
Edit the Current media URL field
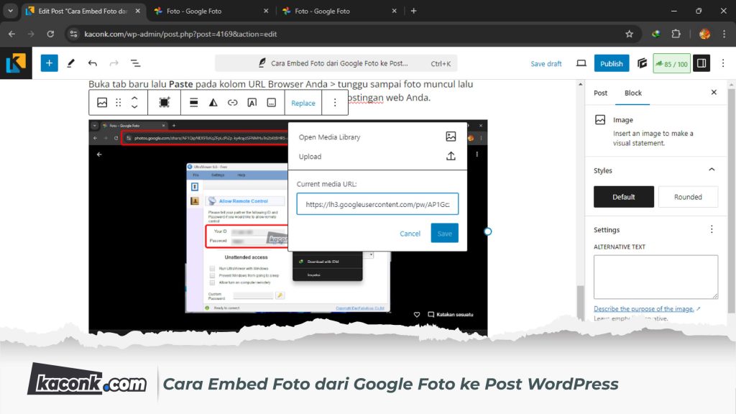[377, 204]
